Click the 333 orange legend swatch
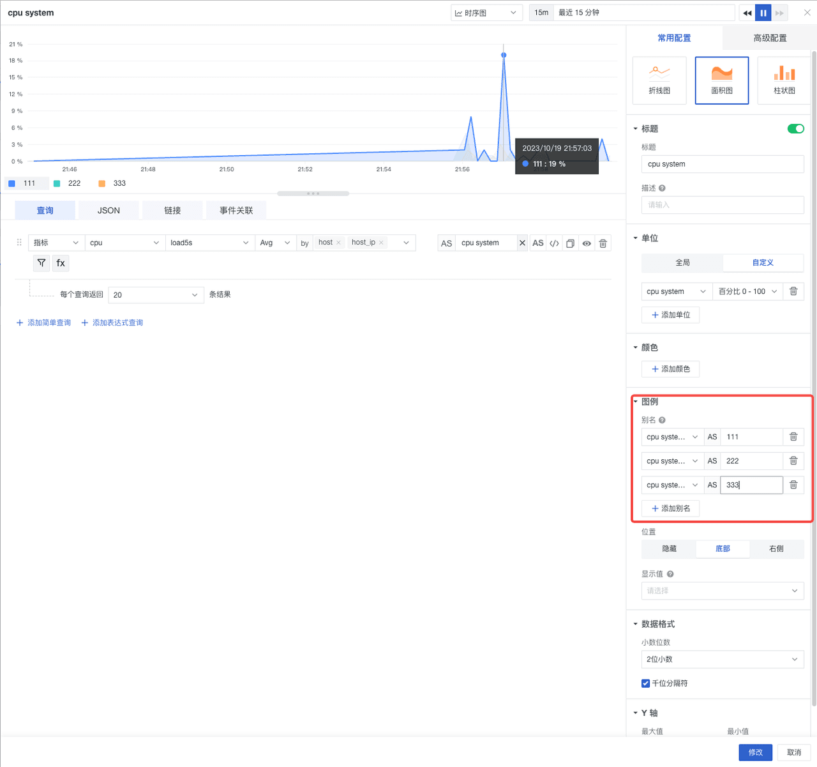 [x=101, y=183]
